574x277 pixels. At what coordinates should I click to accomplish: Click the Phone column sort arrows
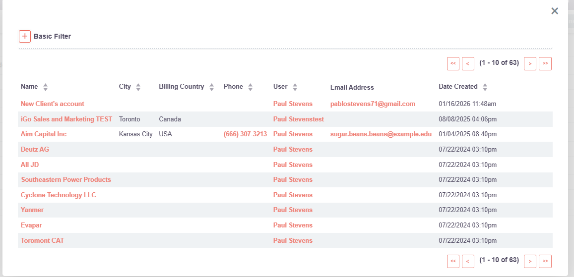pyautogui.click(x=250, y=87)
